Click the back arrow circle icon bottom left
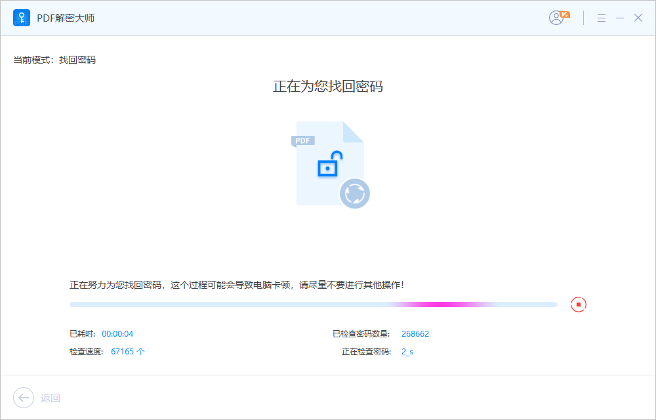The width and height of the screenshot is (656, 420). (24, 398)
